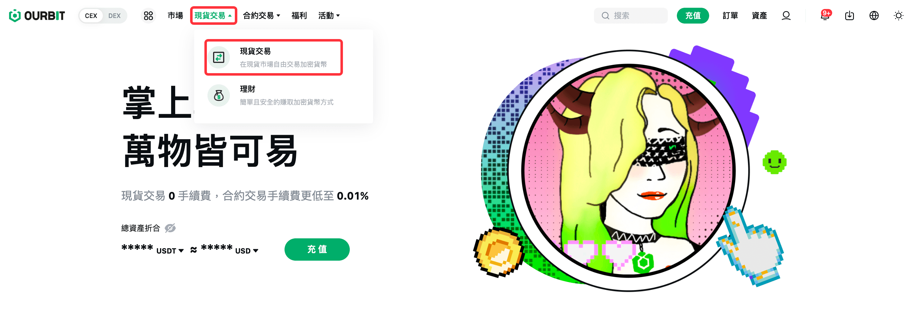
Task: Select the CEX mode option
Action: coord(91,15)
